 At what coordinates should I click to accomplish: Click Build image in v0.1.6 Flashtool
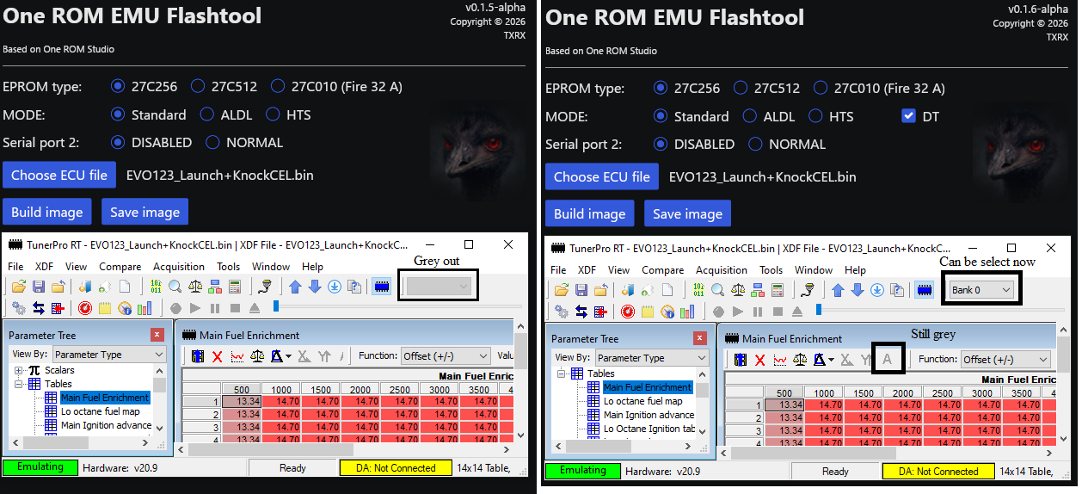pos(590,213)
